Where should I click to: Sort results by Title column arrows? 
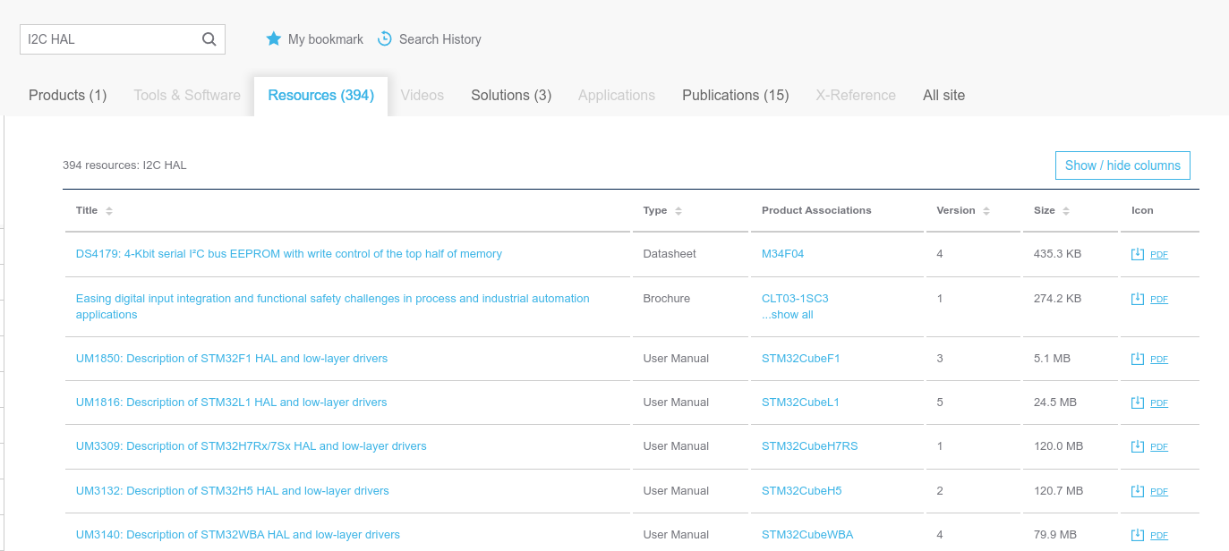click(109, 211)
